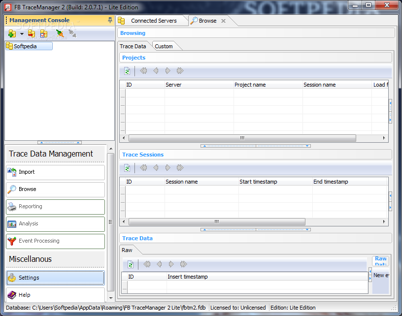Click up arrow of left panel scrollbar
402x316 pixels.
(111, 149)
